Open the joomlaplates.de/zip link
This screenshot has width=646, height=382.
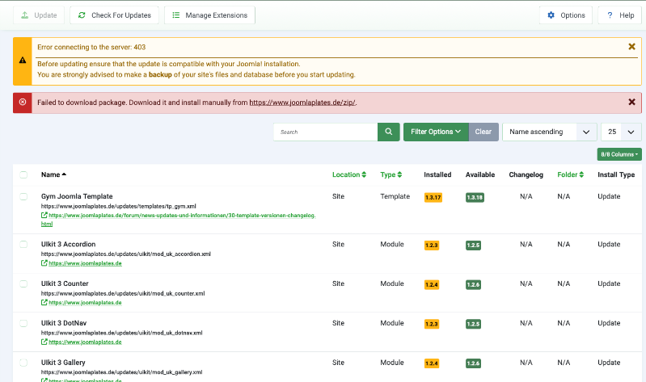tap(302, 103)
